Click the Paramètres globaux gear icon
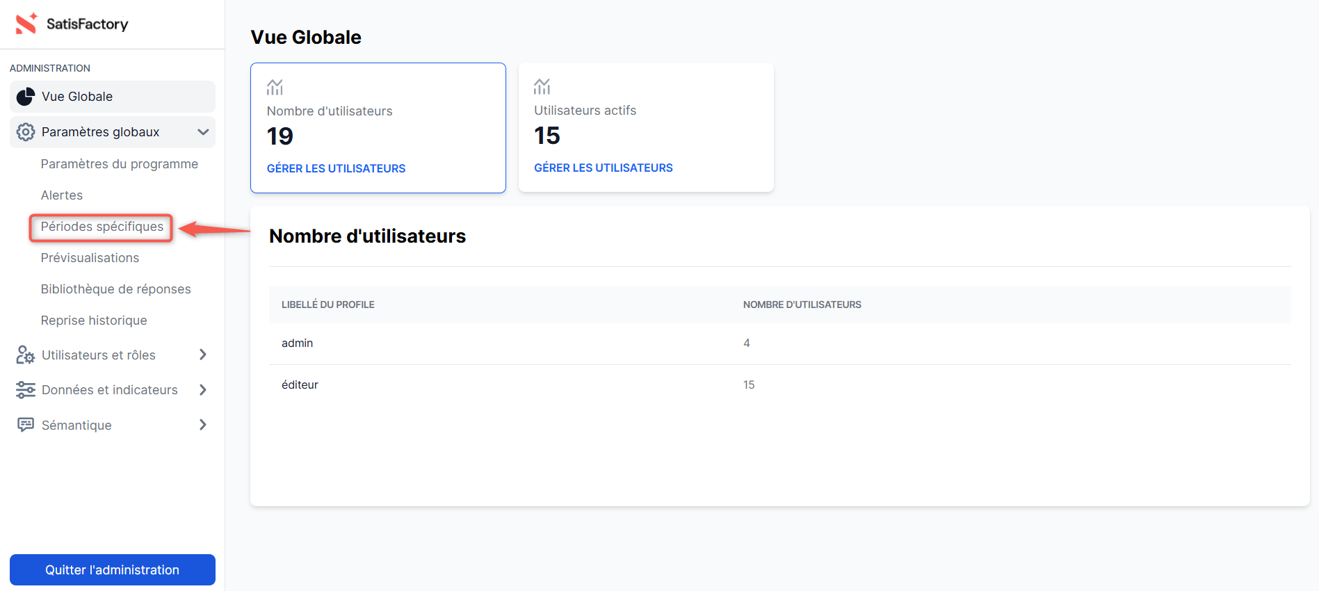This screenshot has height=591, width=1319. [x=26, y=132]
